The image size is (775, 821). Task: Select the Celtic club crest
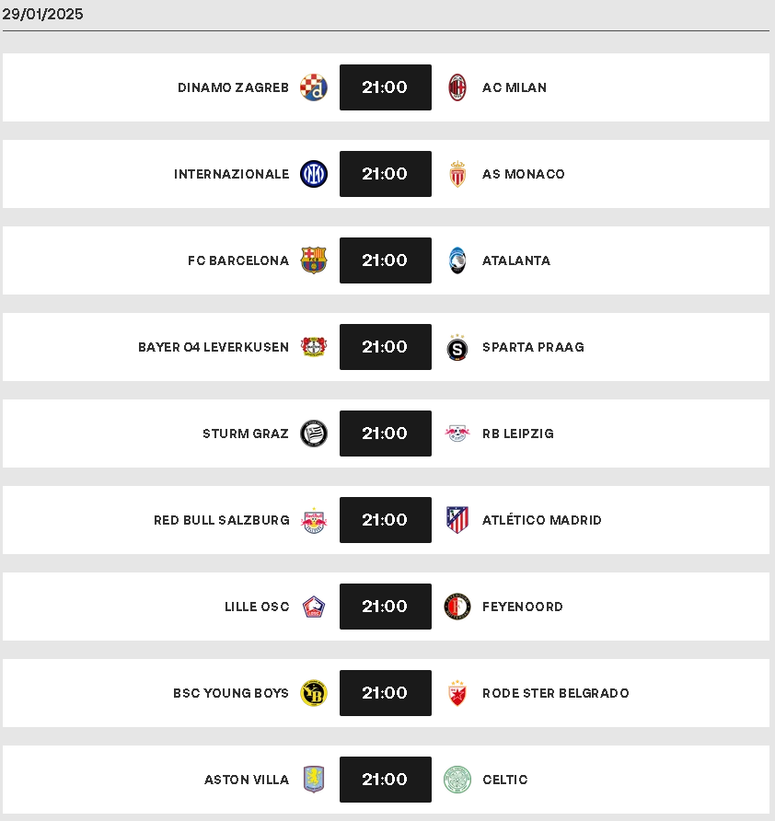tap(457, 779)
